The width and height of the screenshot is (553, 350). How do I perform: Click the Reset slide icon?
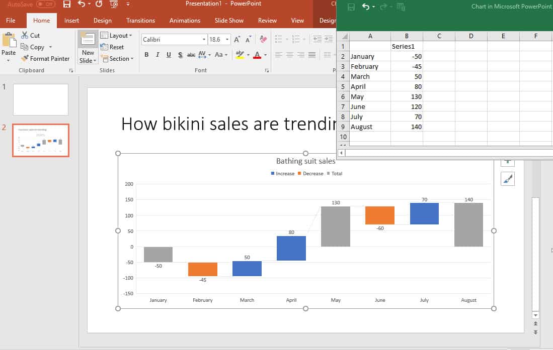pos(105,47)
